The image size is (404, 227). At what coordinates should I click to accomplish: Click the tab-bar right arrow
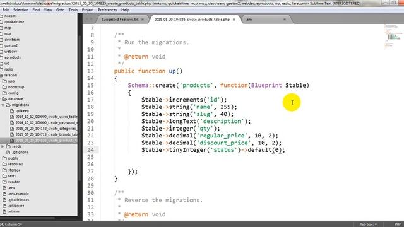point(91,19)
